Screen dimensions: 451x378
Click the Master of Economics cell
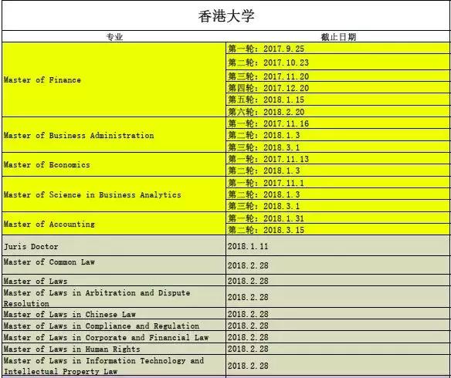click(x=114, y=164)
